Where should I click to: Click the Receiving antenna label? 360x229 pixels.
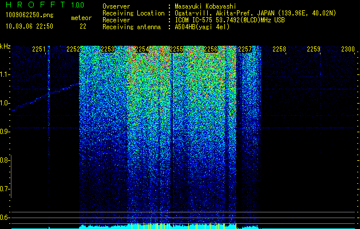tap(132, 27)
